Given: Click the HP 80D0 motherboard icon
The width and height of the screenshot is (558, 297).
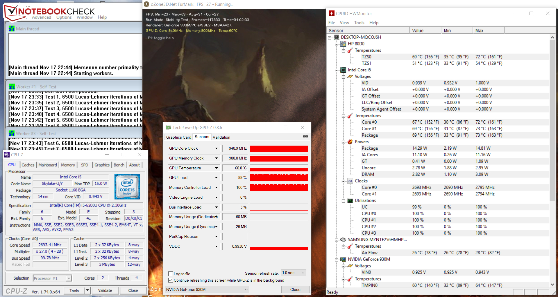Looking at the screenshot, I should 343,44.
